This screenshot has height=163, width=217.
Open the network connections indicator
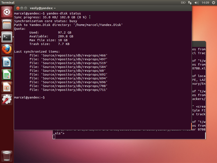190,3
